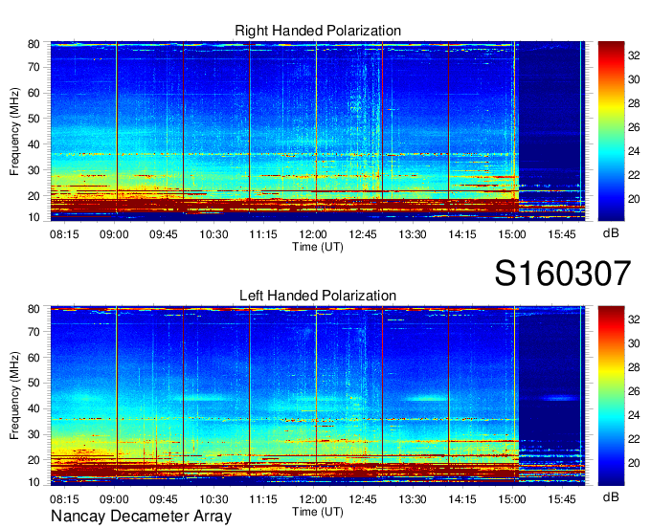Click the 12:00 tick of the top plot
This screenshot has width=651, height=528.
click(x=313, y=234)
